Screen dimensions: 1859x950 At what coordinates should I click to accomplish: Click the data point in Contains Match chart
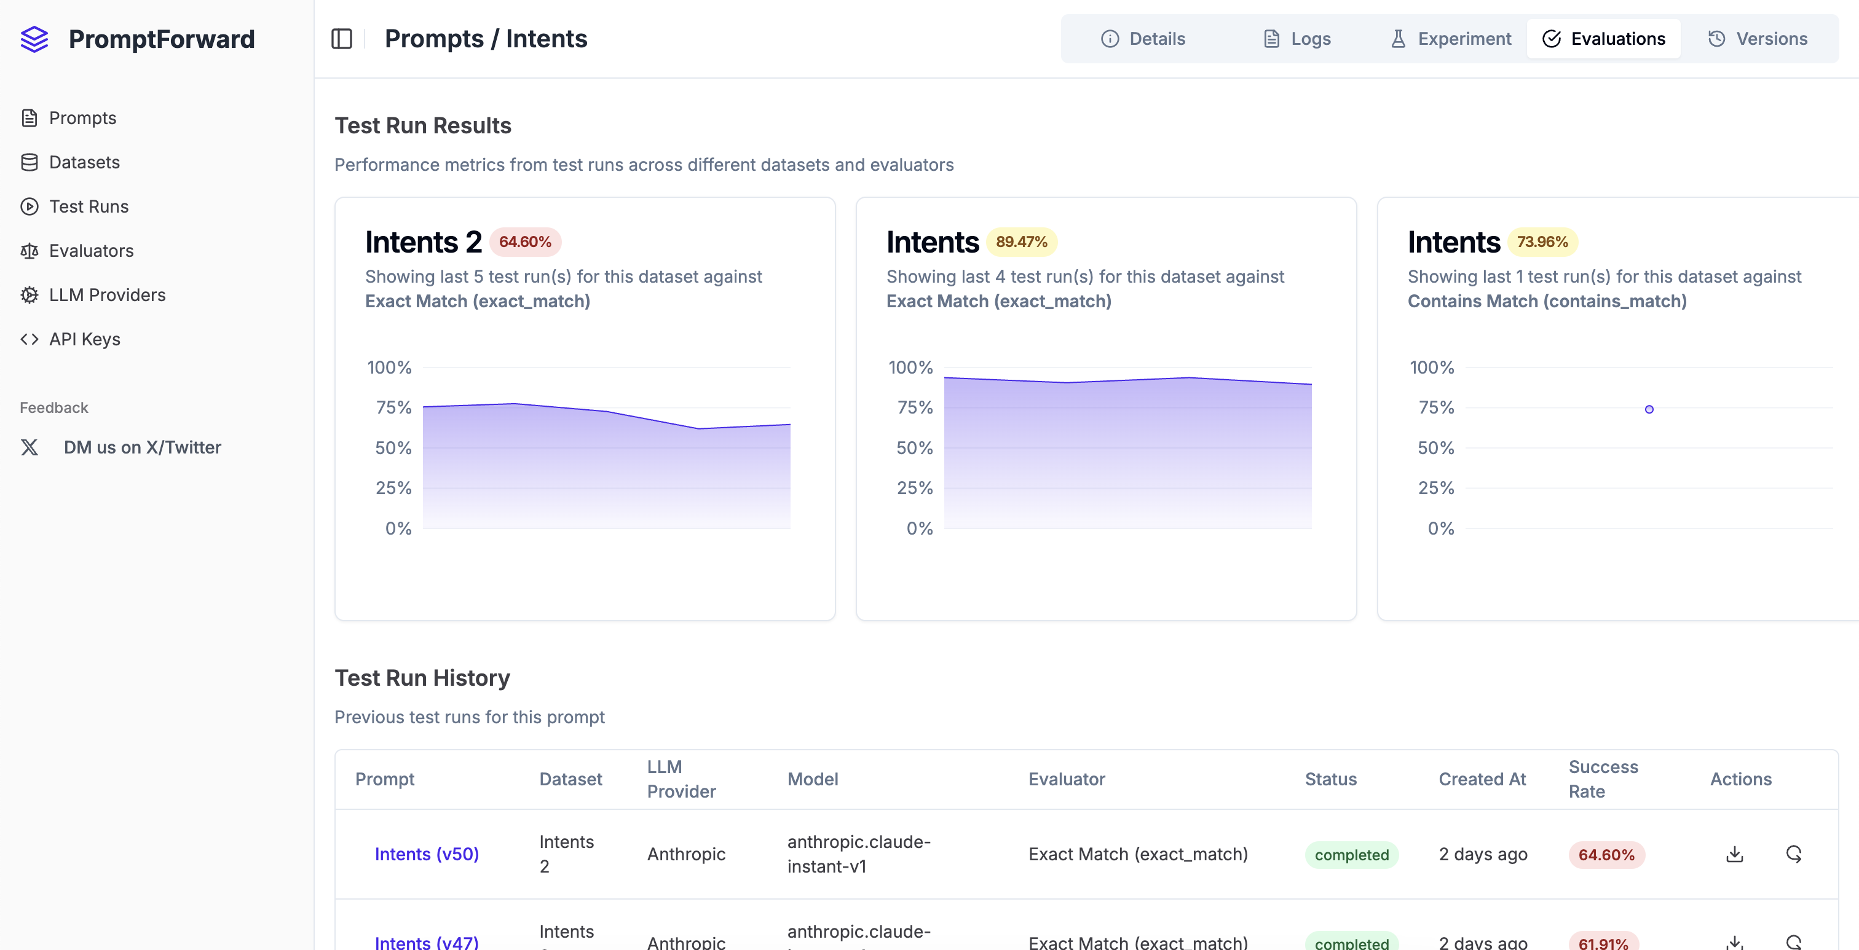1649,409
